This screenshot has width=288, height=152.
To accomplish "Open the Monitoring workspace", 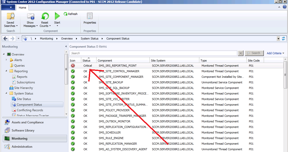I will [x=35, y=139].
